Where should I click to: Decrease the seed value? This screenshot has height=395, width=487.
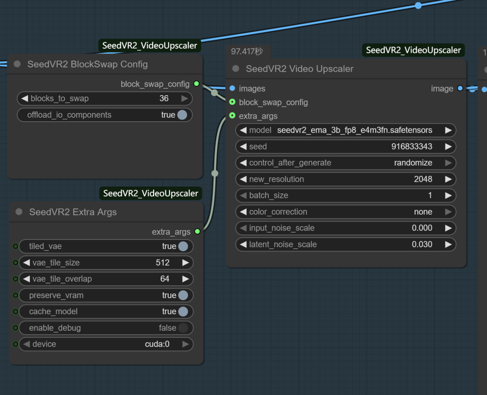coord(243,147)
